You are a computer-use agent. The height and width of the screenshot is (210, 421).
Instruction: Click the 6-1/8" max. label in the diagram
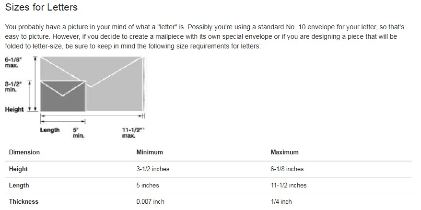(x=14, y=62)
